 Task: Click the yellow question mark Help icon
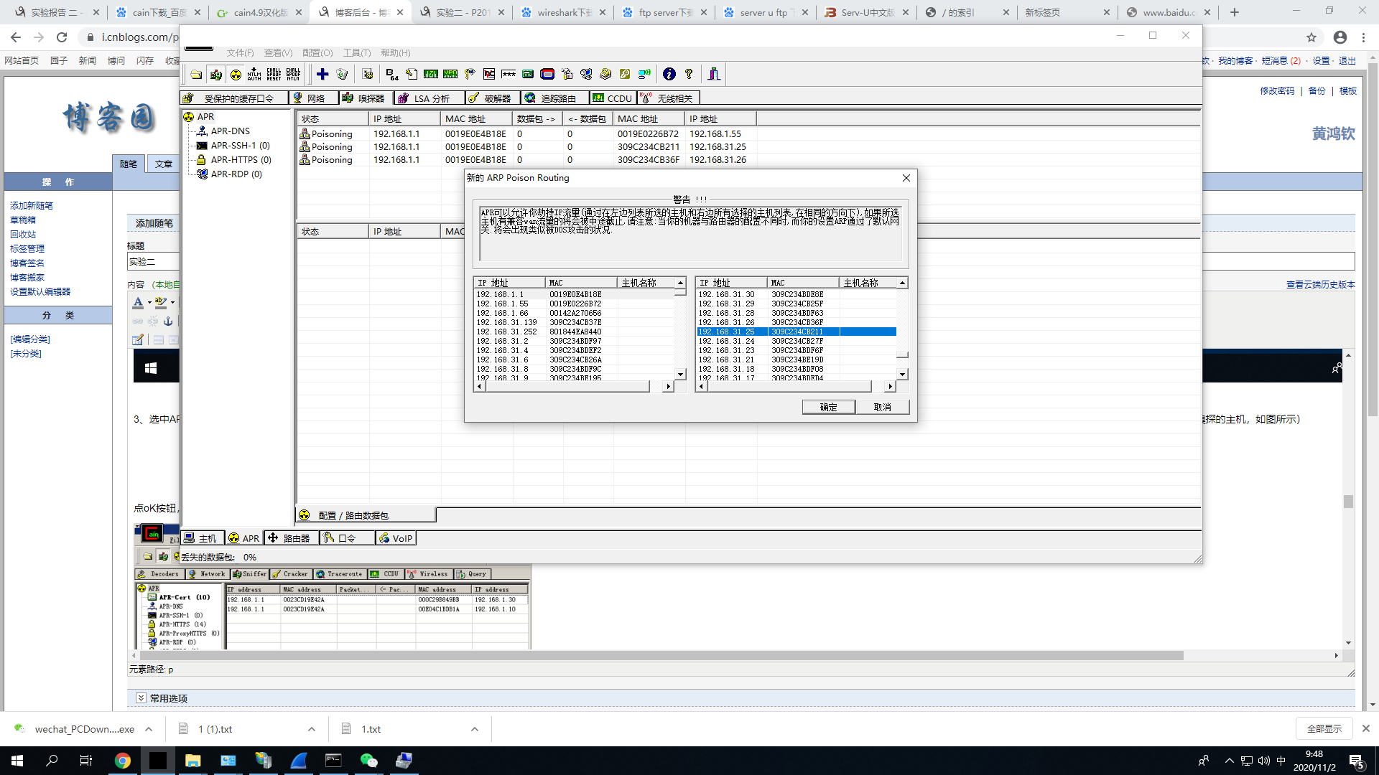click(x=689, y=74)
